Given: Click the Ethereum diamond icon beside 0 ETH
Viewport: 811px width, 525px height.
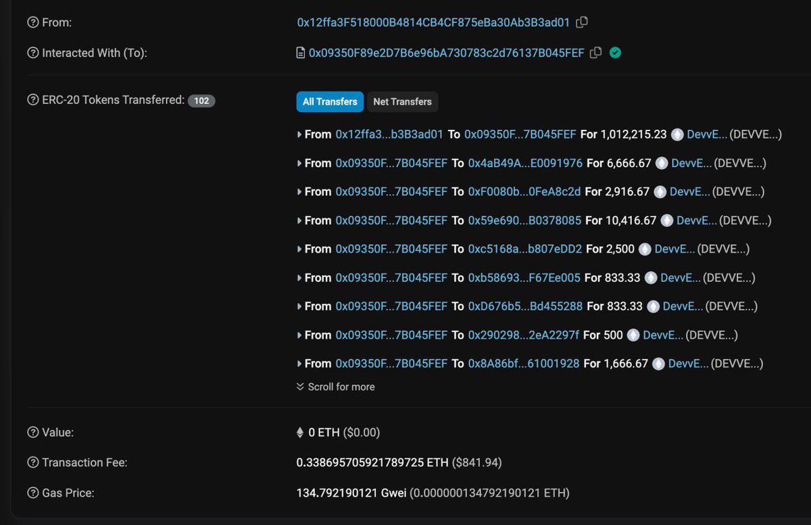Looking at the screenshot, I should [x=300, y=432].
